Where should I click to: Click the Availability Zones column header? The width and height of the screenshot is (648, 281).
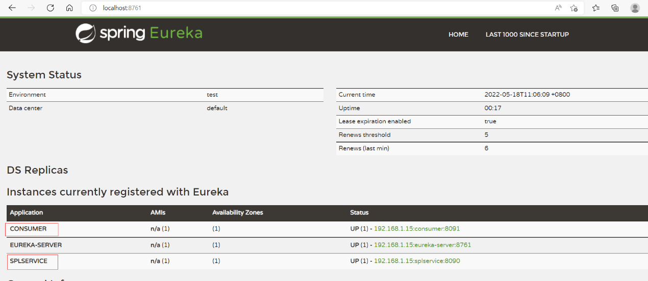tap(238, 212)
